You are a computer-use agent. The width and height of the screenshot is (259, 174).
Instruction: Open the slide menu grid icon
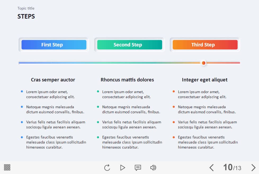coord(7,167)
